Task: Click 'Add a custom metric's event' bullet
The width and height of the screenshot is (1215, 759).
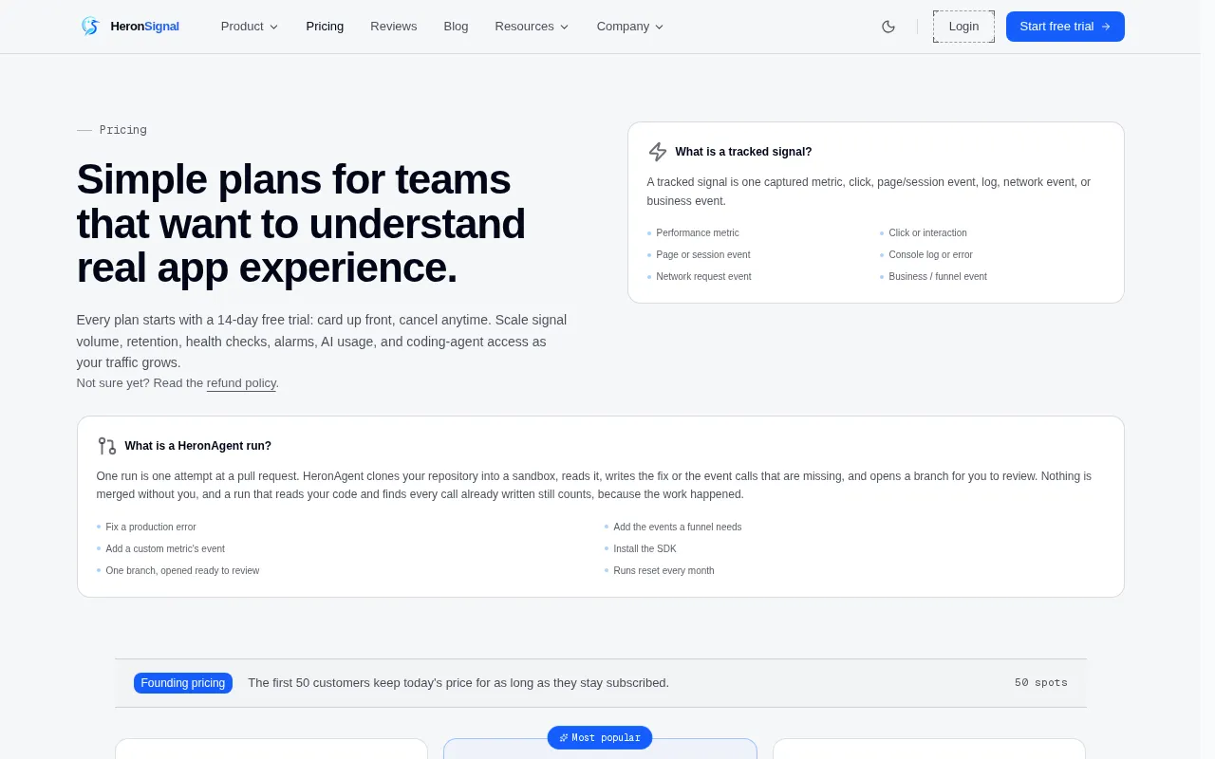Action: [x=165, y=549]
